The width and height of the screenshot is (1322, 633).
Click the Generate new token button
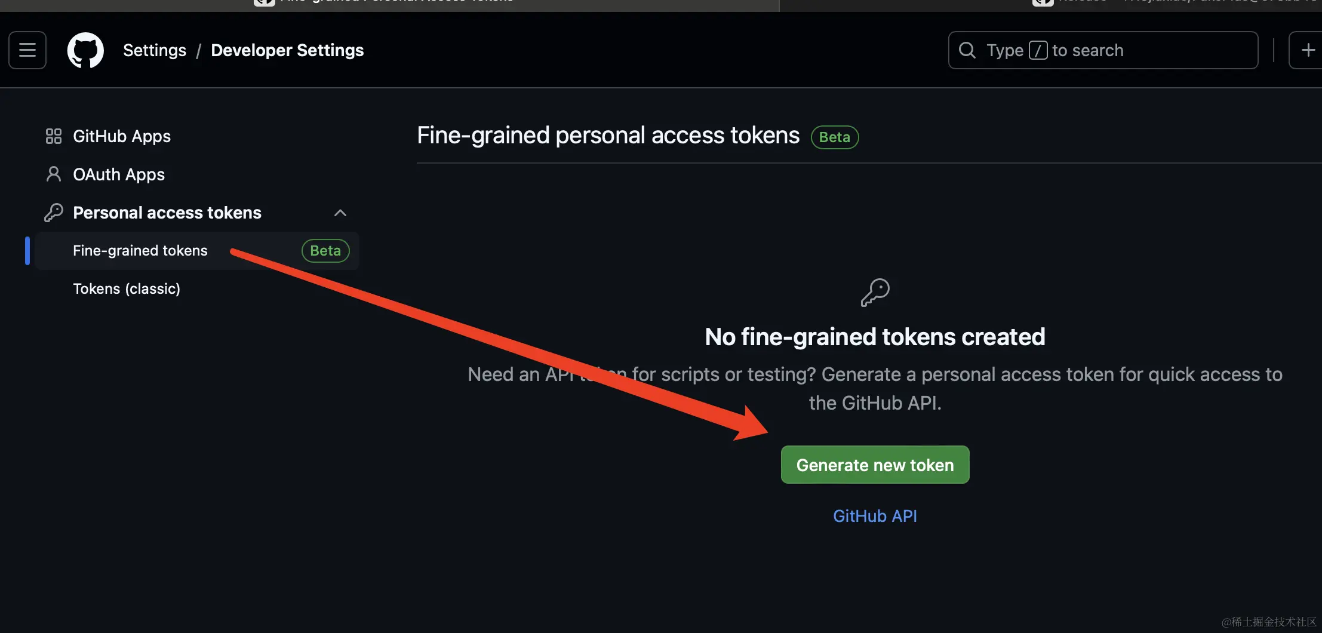[875, 465]
